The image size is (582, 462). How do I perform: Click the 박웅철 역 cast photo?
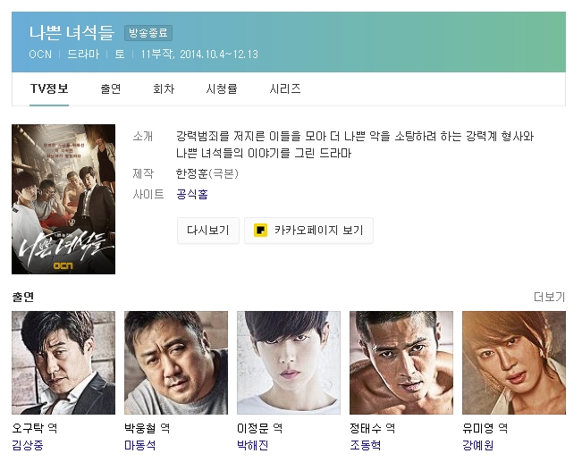point(176,363)
